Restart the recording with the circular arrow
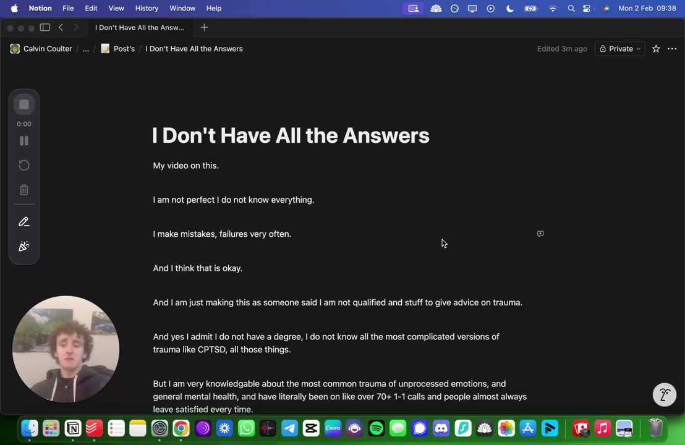The image size is (685, 445). [x=24, y=165]
